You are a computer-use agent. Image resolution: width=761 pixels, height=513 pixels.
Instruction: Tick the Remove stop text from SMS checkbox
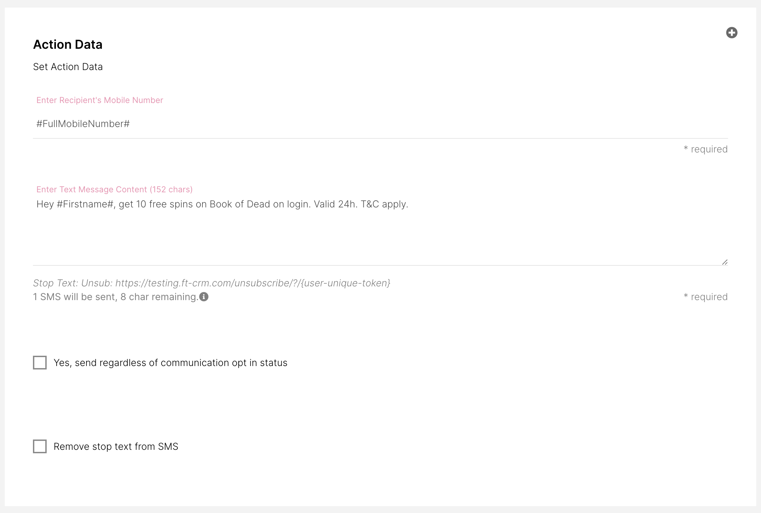pos(40,446)
